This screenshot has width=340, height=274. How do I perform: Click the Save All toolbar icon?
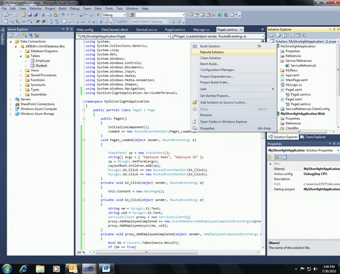pos(35,15)
